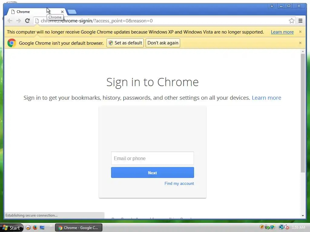Select Chrome - Google Chrome taskbar button

pos(79,228)
